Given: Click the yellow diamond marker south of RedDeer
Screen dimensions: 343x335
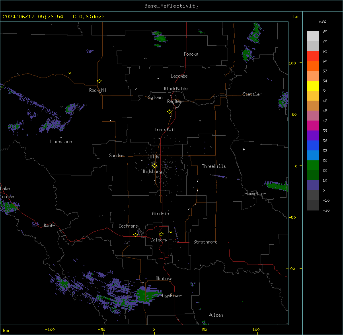Looking at the screenshot, I should tap(170, 112).
